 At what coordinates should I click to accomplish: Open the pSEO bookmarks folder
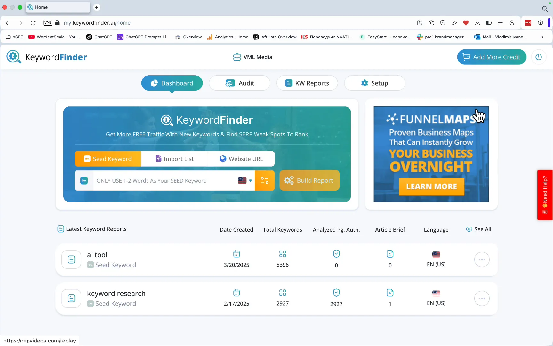tap(15, 37)
